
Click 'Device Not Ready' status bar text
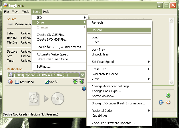31,114
